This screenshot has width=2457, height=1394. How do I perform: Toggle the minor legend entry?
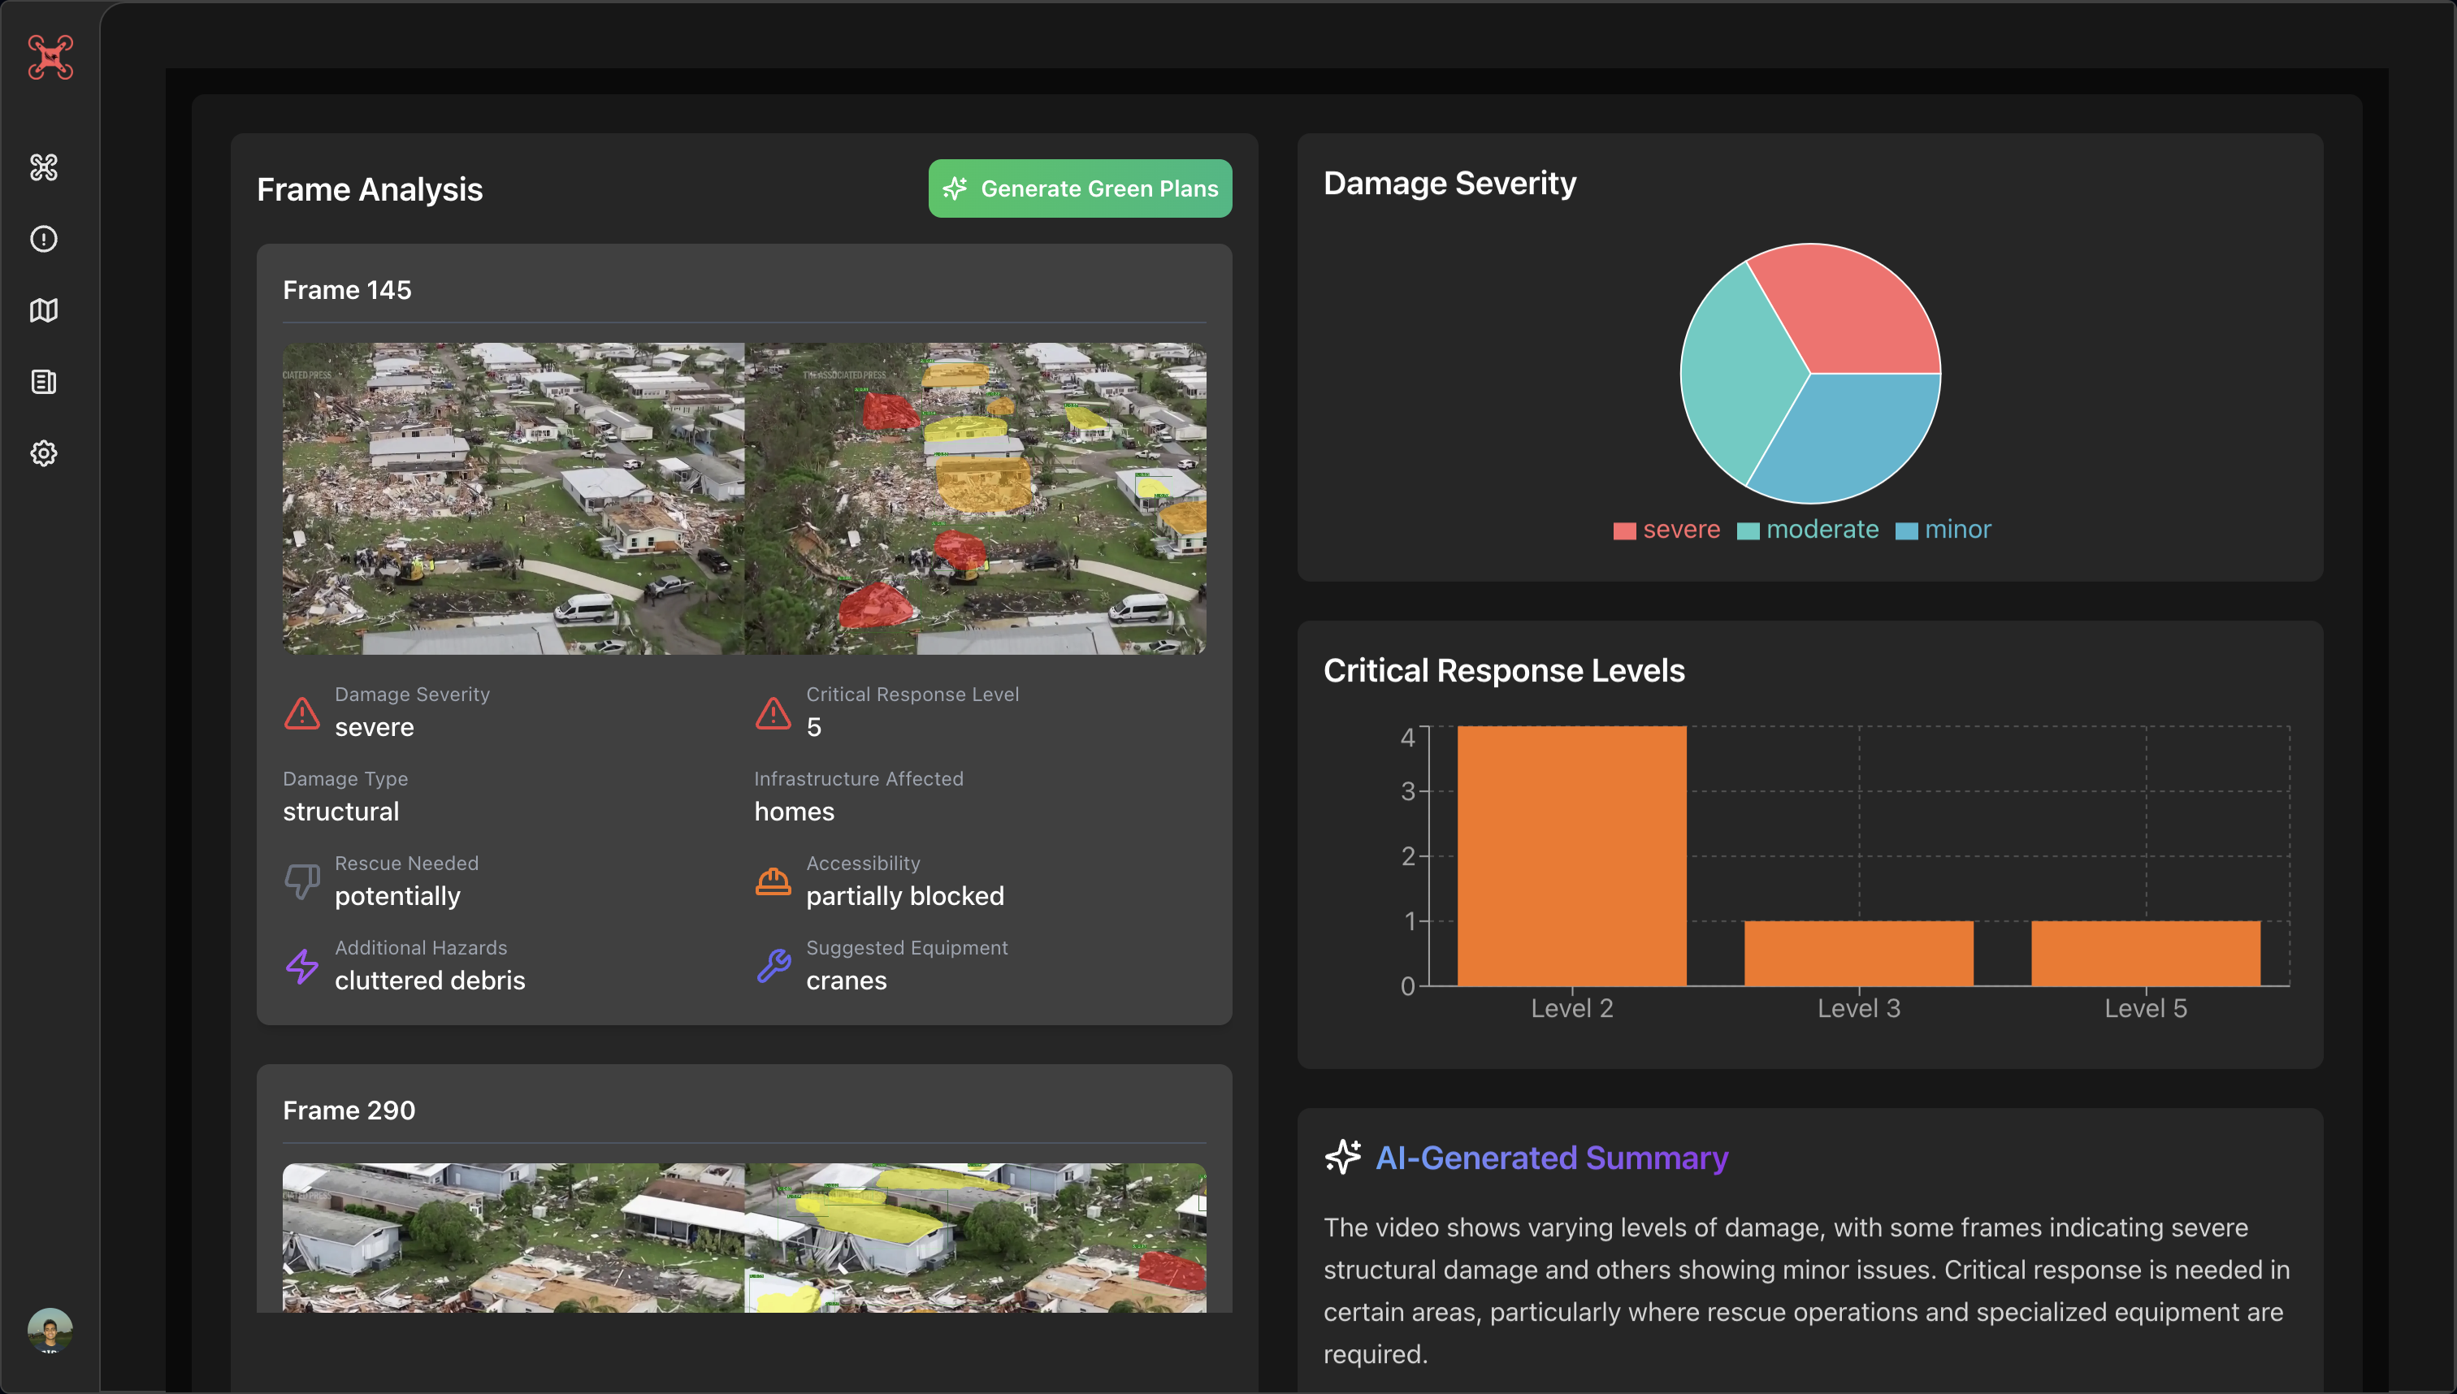[1943, 530]
